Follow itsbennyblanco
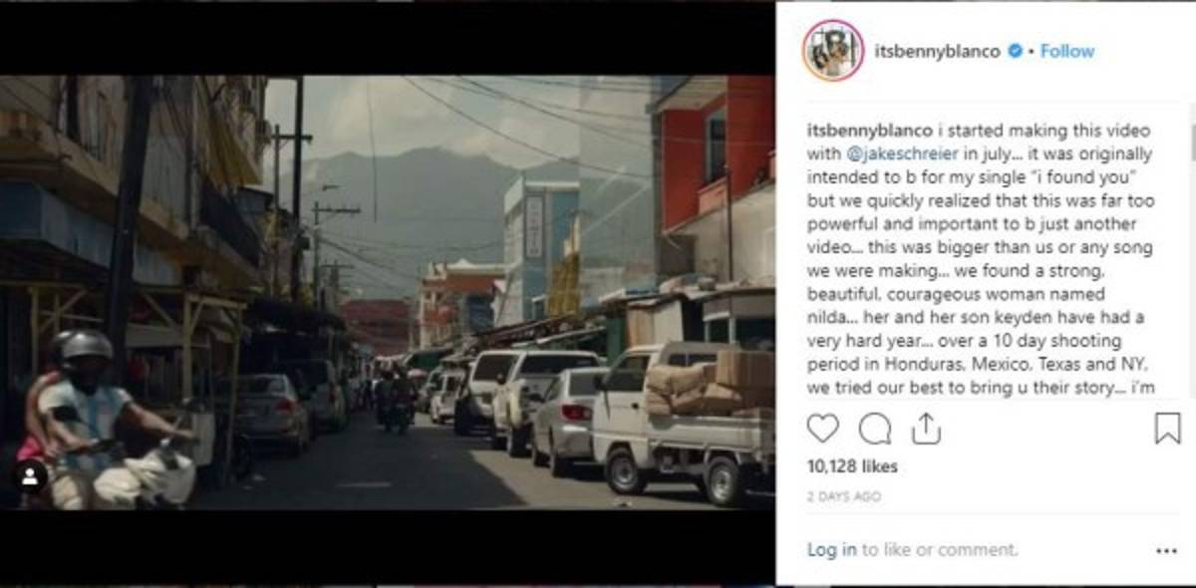This screenshot has height=588, width=1196. 1066,51
